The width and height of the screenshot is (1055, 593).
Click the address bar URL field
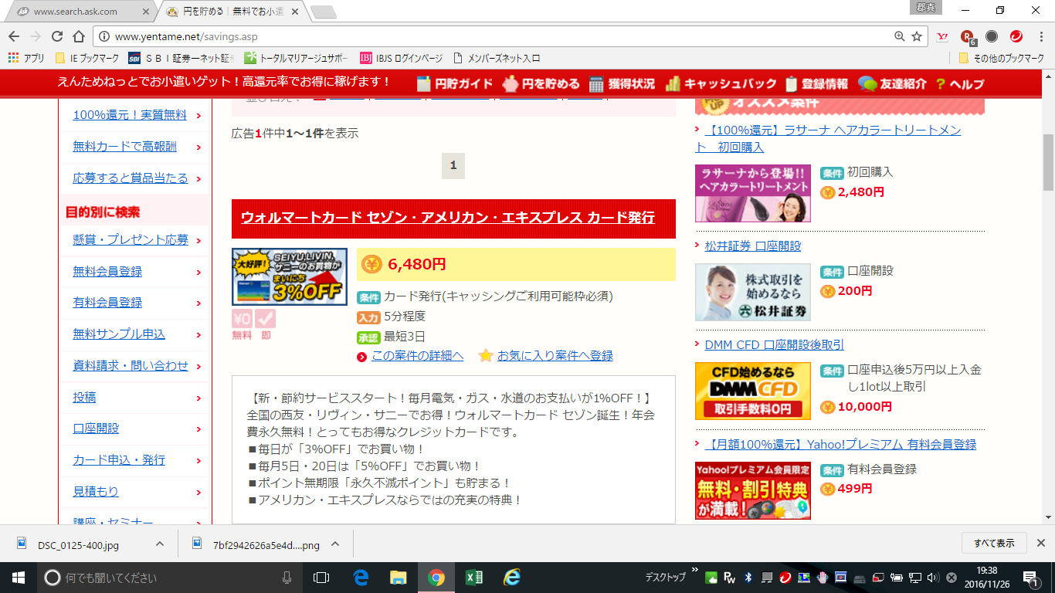494,36
